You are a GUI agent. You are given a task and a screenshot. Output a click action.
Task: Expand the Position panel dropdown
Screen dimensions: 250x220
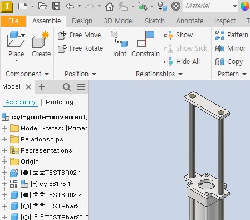[x=94, y=74]
